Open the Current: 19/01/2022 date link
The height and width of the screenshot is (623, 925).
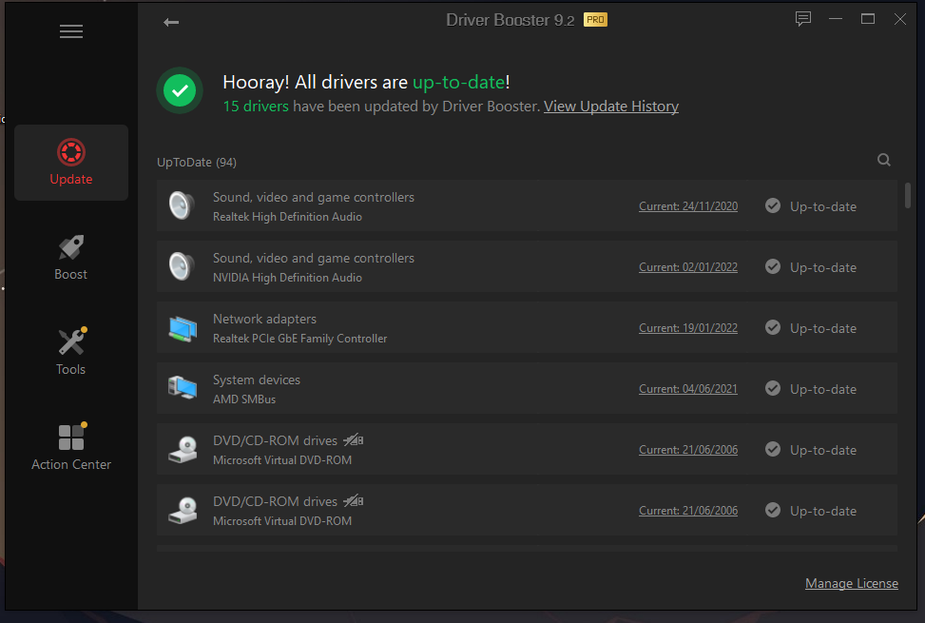[687, 327]
